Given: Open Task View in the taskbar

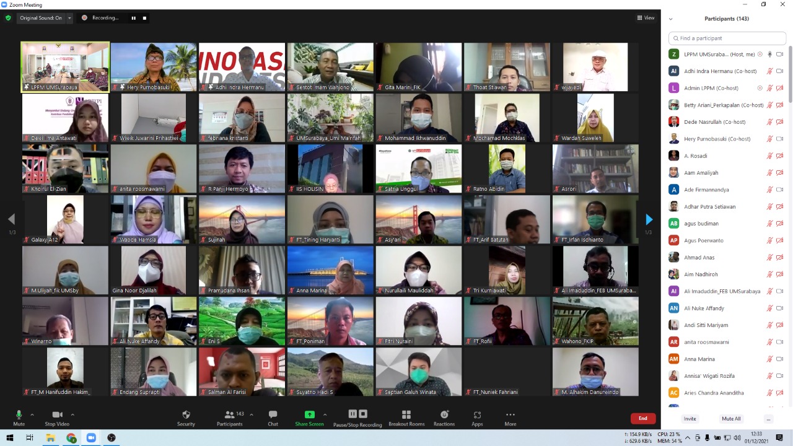Looking at the screenshot, I should coord(30,438).
